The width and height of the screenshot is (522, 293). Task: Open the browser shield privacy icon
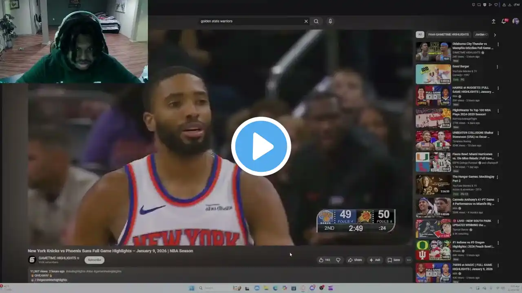484,5
